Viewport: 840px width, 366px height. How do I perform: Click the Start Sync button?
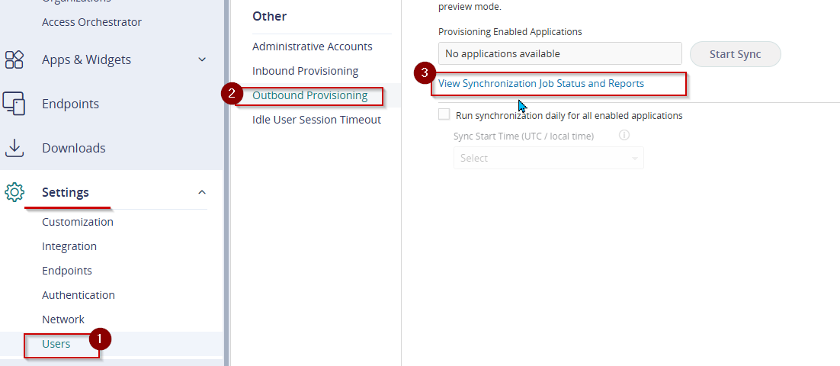pos(735,54)
